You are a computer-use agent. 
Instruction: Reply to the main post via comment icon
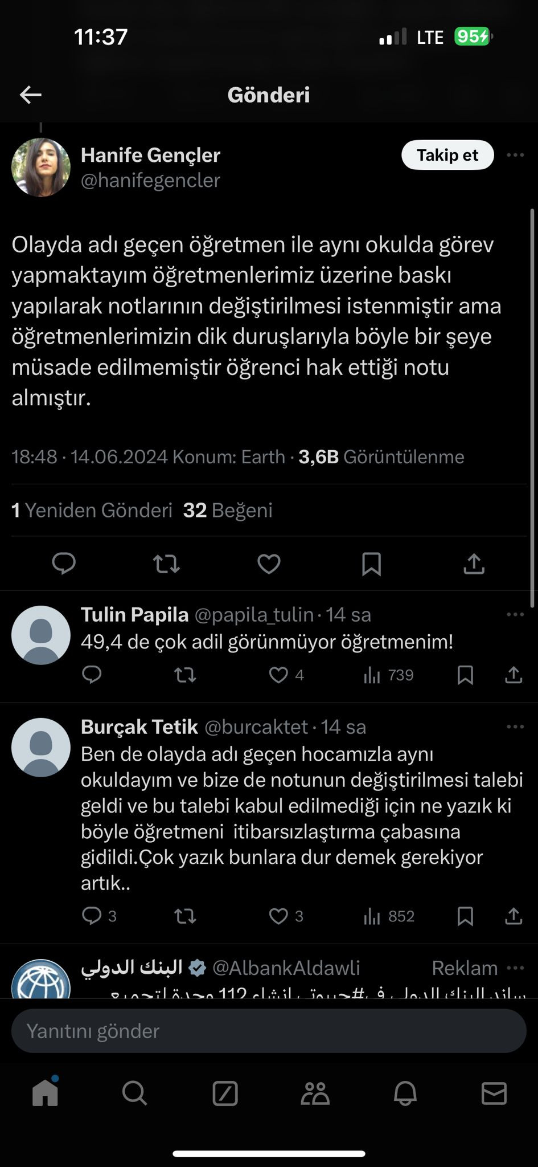pyautogui.click(x=64, y=564)
